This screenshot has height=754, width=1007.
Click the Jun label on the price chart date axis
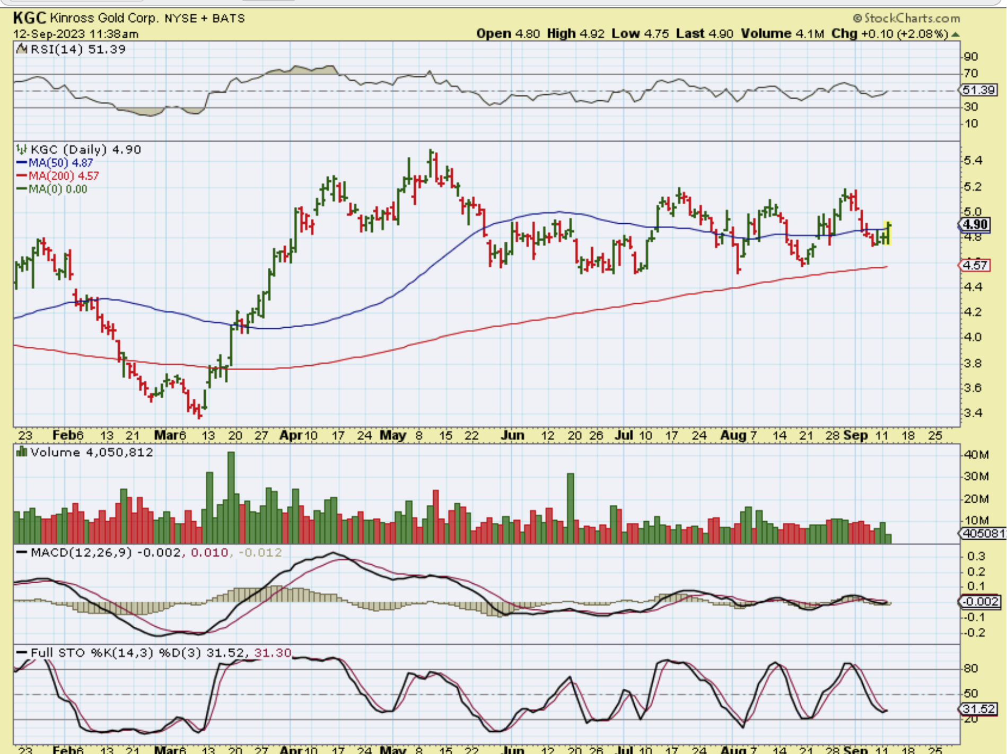tap(513, 435)
